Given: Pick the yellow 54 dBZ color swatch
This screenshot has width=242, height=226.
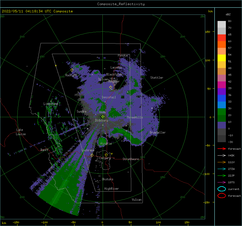Looking at the screenshot, I should pos(222,58).
